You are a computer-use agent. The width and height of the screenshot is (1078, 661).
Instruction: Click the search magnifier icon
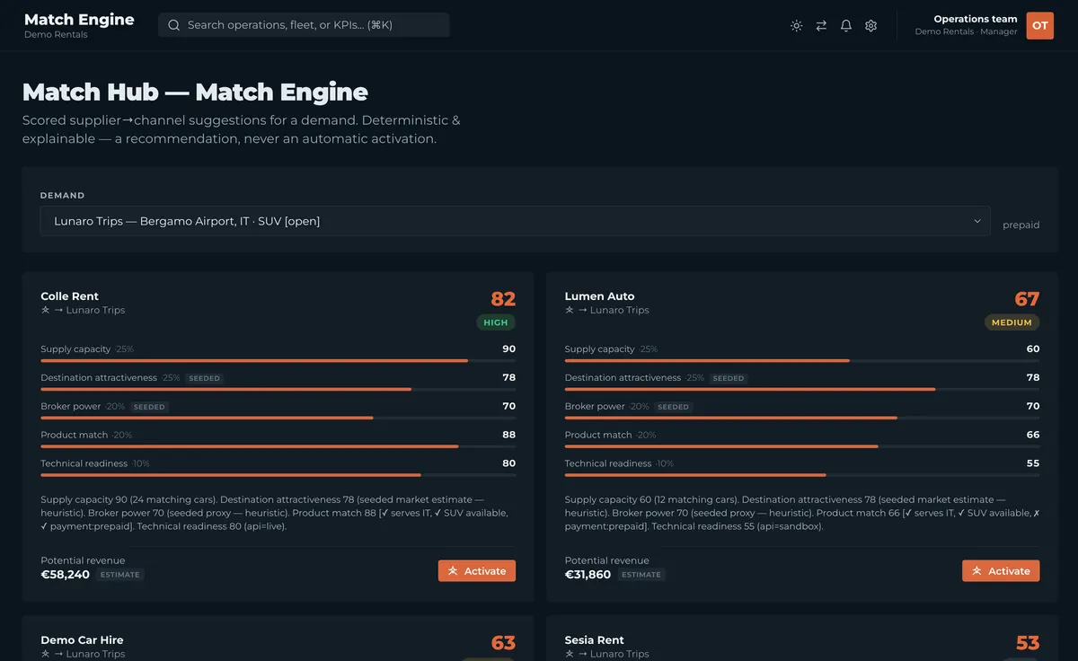[174, 25]
